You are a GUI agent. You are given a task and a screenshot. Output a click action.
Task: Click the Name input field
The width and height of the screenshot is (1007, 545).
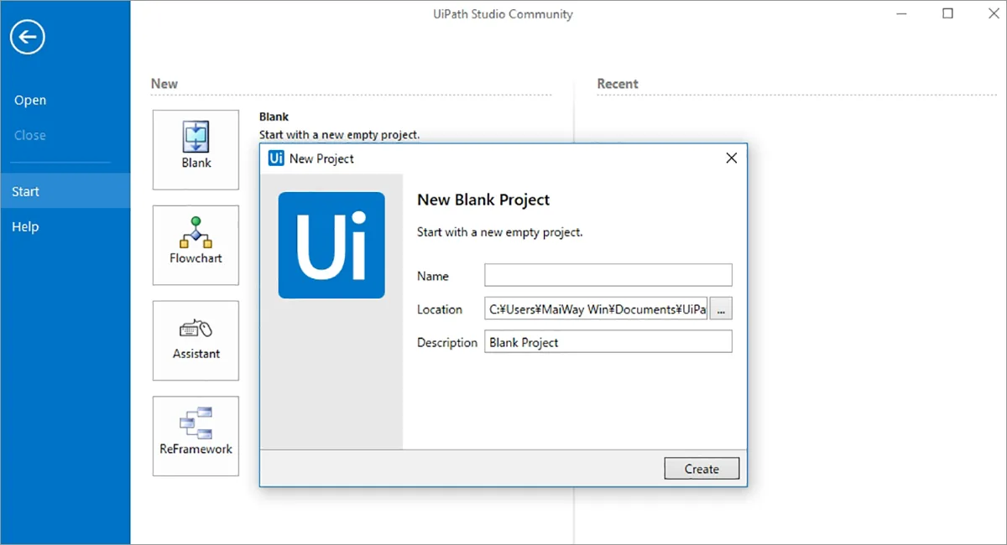(608, 275)
